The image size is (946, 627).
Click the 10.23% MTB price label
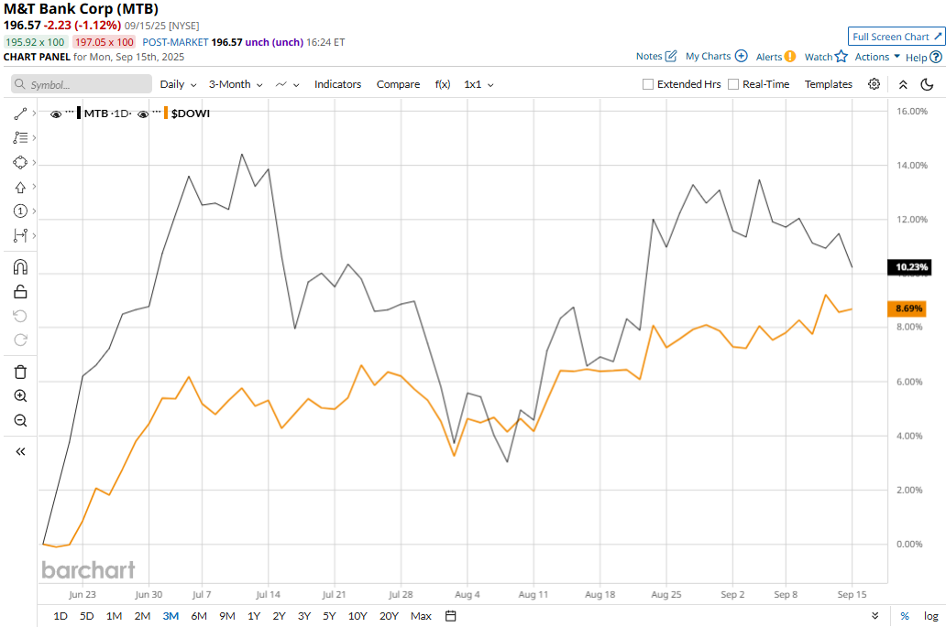point(909,267)
